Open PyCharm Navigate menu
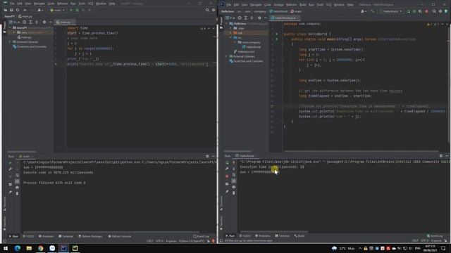Image resolution: width=451 pixels, height=253 pixels. pos(39,4)
